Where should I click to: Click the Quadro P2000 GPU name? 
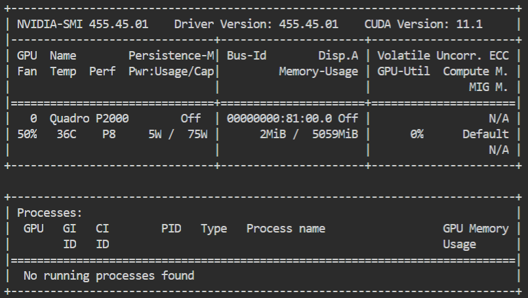pyautogui.click(x=89, y=119)
